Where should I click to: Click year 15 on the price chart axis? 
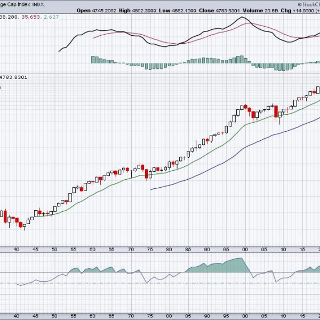pyautogui.click(x=302, y=250)
